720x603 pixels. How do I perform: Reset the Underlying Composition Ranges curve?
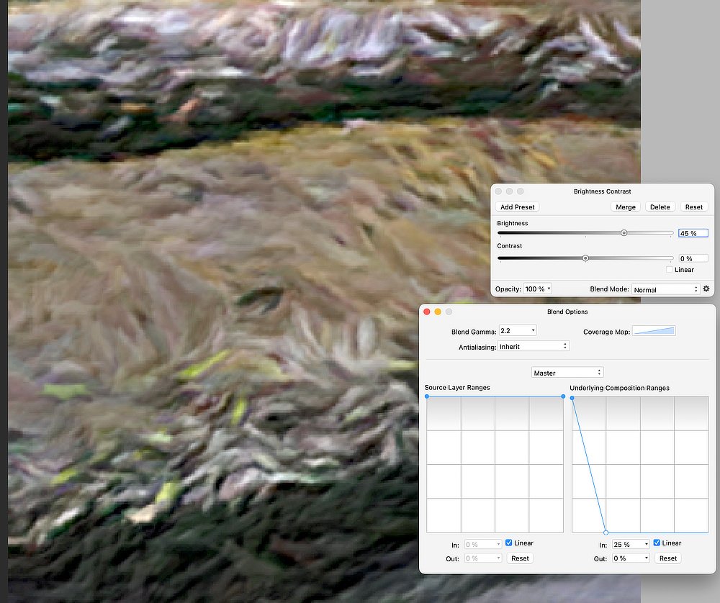pyautogui.click(x=668, y=558)
